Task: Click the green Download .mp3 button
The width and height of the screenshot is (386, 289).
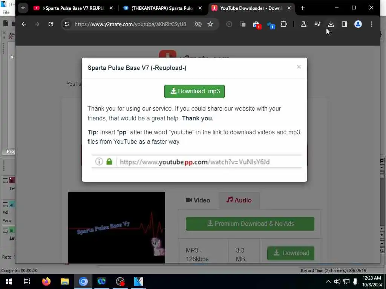Action: coord(194,91)
